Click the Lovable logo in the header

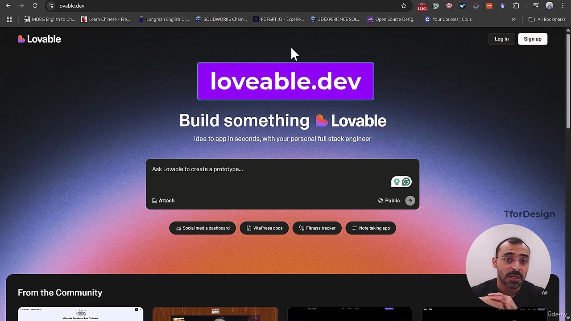tap(39, 39)
